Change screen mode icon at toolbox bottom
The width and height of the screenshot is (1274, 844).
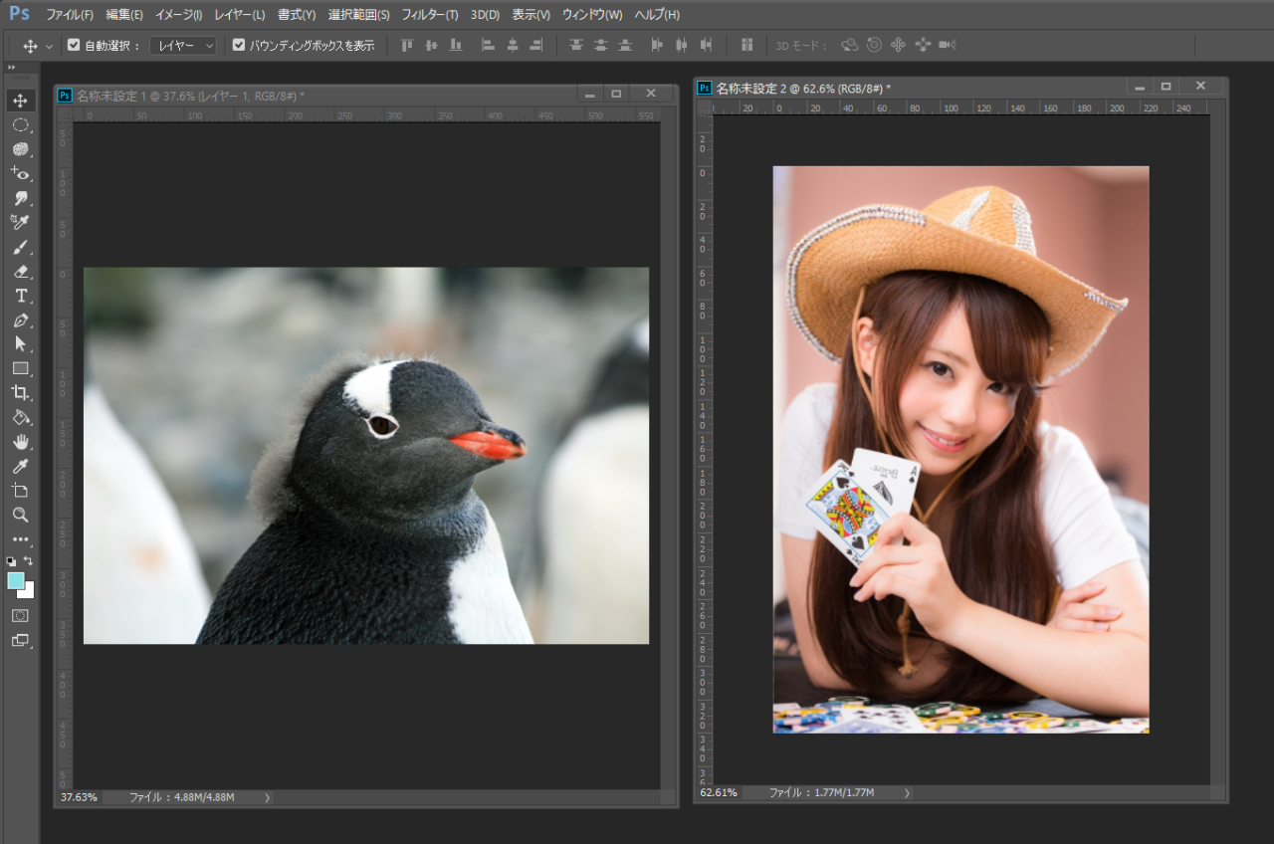coord(21,641)
